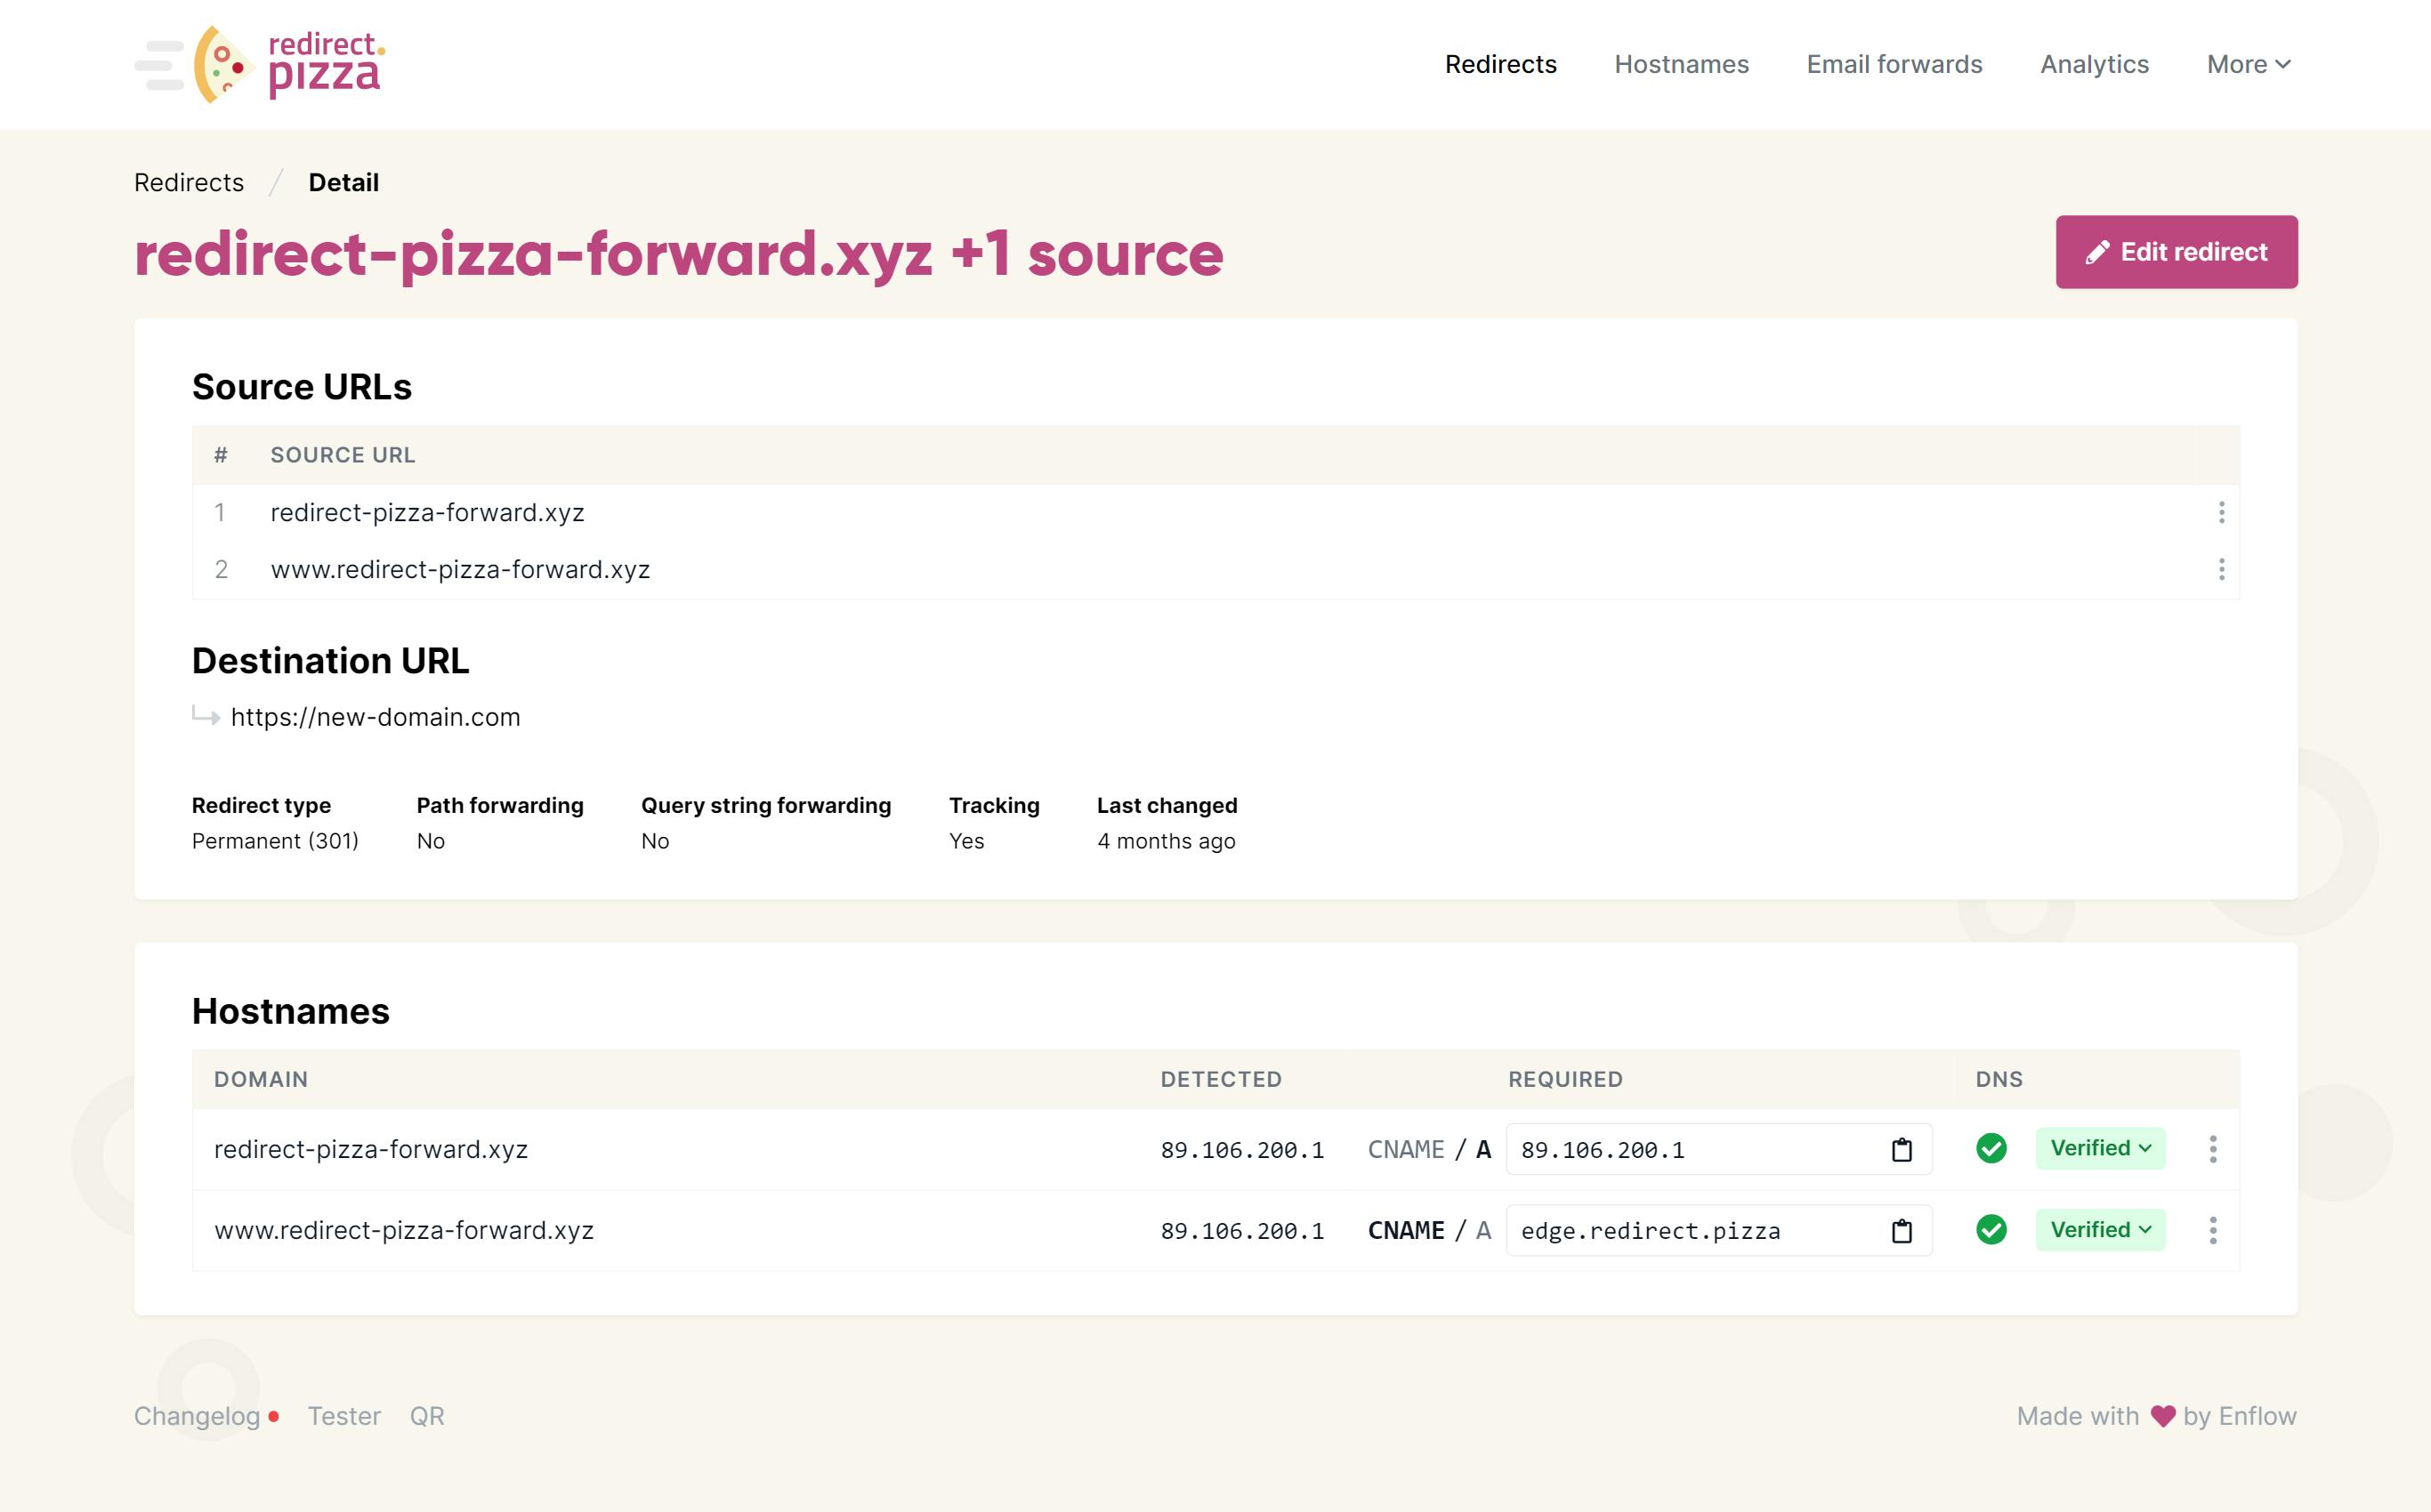Open kebab menu for www source URL row
The image size is (2431, 1512).
2221,569
